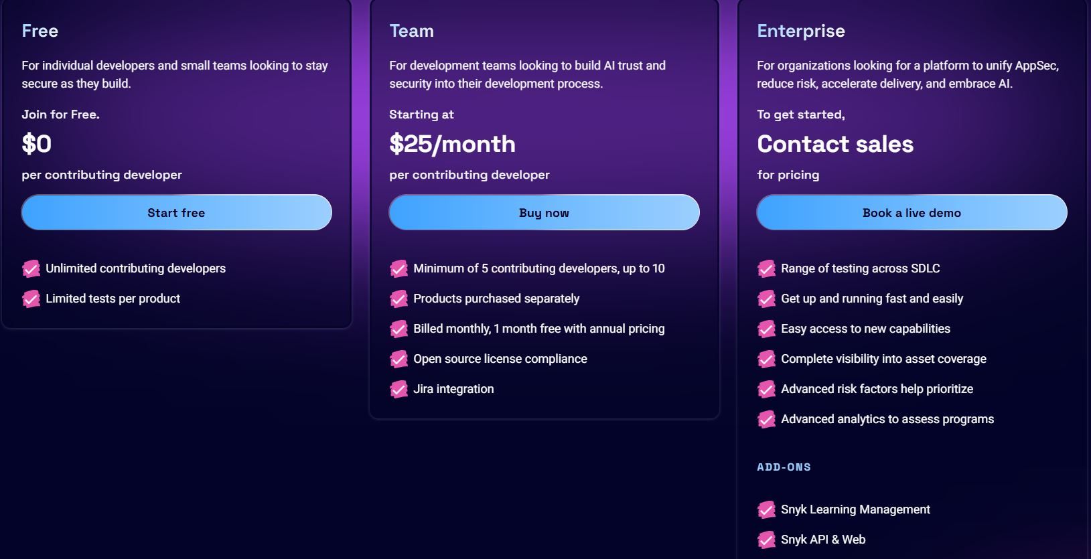Screen dimensions: 1091x559
Task: Select the Team plan heading
Action: coord(411,31)
